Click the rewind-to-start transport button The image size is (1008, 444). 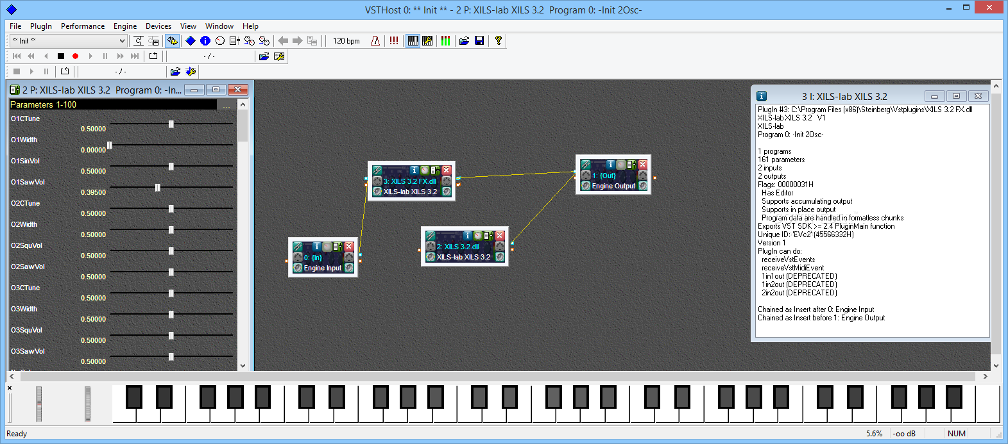coord(17,56)
